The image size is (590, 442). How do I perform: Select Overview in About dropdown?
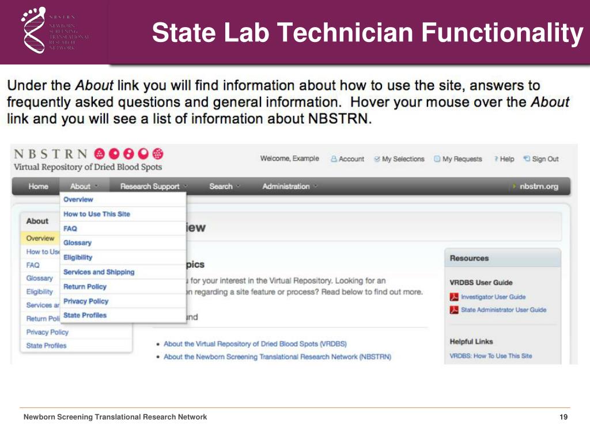pyautogui.click(x=123, y=200)
